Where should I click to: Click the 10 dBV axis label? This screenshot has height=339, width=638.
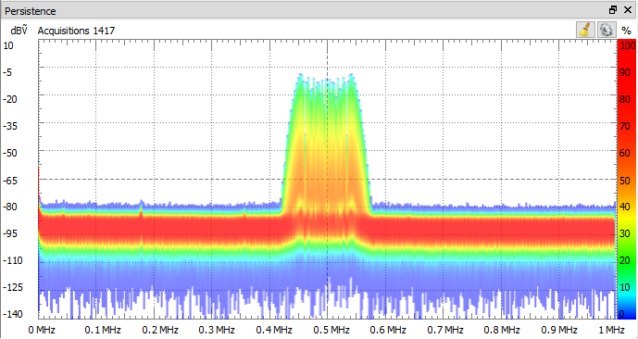tap(8, 45)
